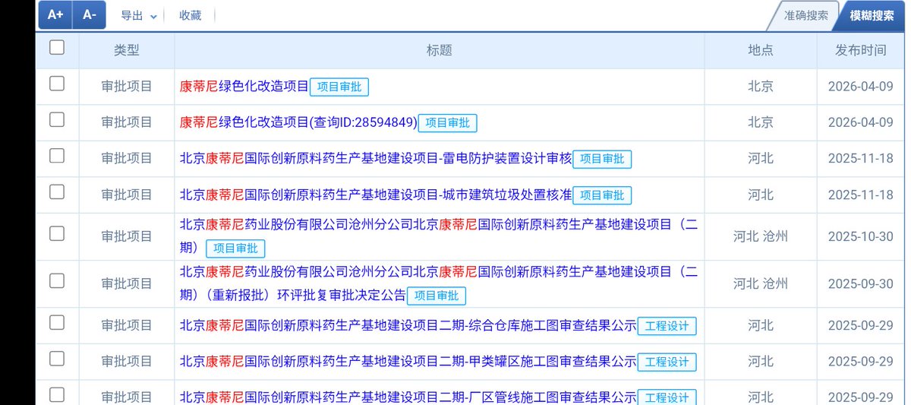This screenshot has height=405, width=911.
Task: Tick the checkbox of the 环评批复审批决定公告 row
Action: coord(57,281)
